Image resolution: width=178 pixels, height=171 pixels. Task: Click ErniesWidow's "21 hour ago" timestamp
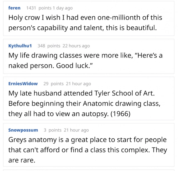coord(78,84)
